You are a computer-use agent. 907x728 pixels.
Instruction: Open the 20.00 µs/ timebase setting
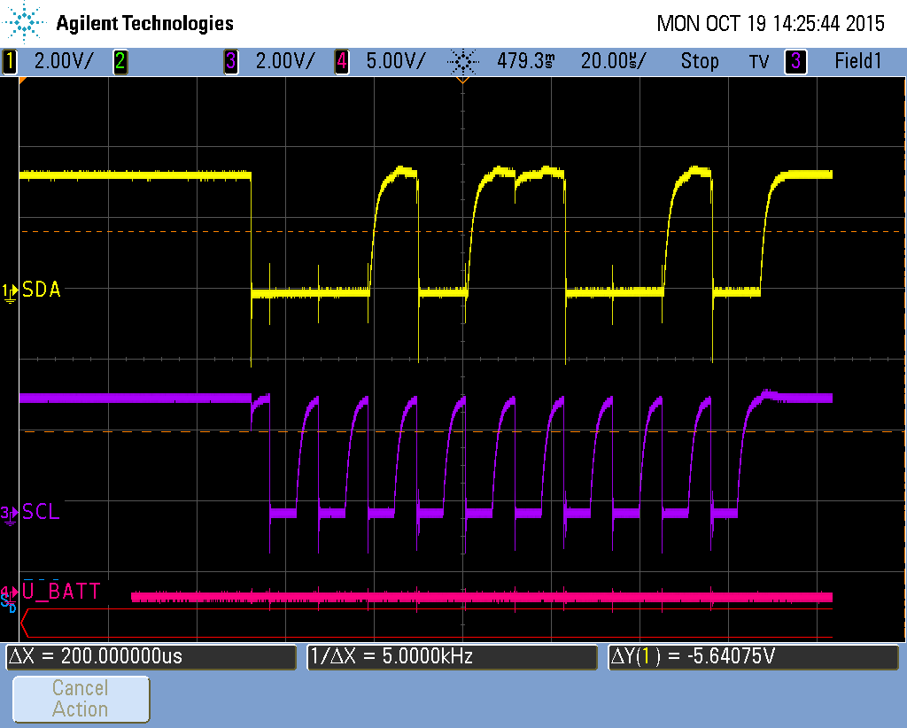click(x=613, y=61)
